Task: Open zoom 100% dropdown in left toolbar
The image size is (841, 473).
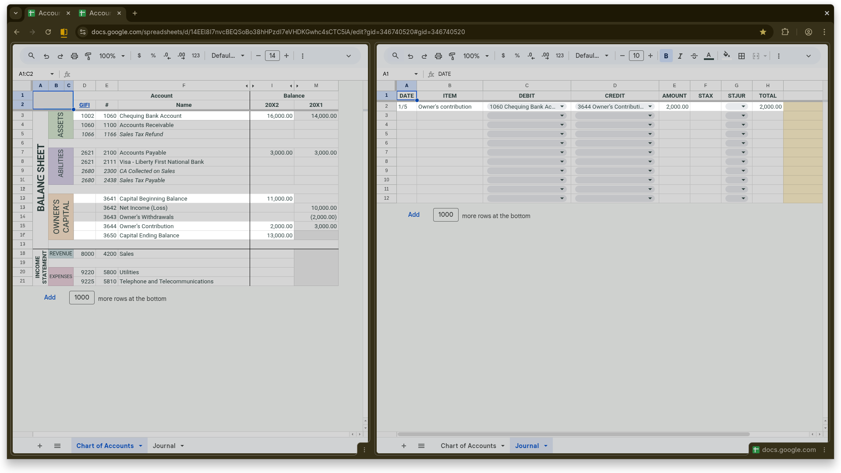Action: click(x=112, y=56)
